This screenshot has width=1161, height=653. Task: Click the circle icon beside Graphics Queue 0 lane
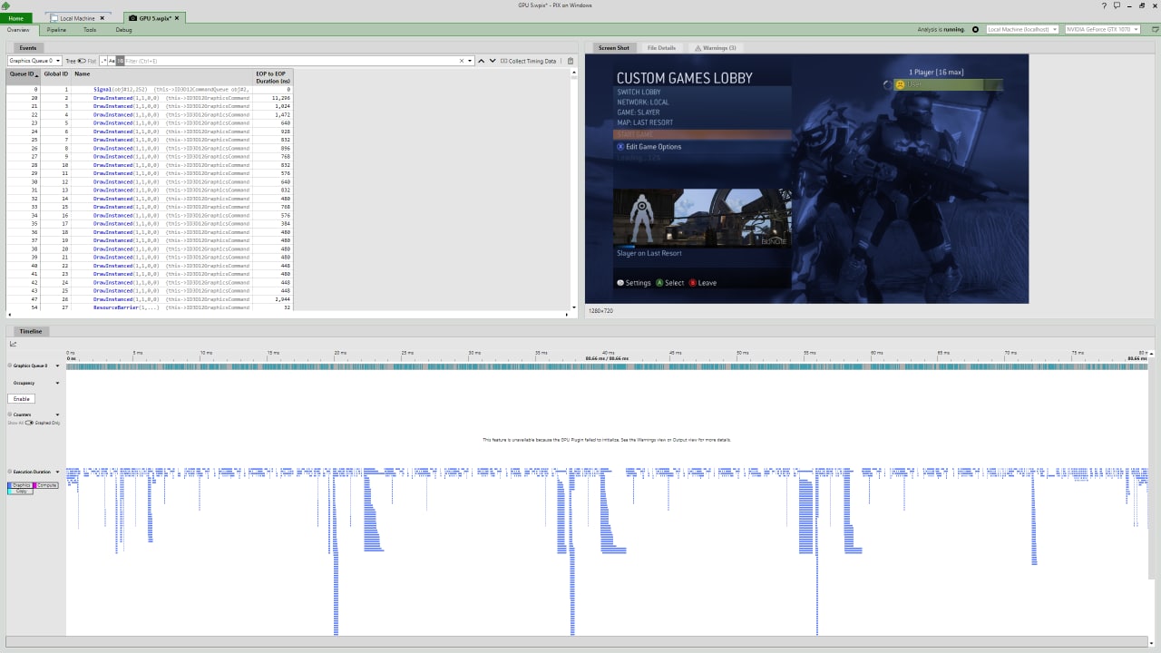pos(9,365)
